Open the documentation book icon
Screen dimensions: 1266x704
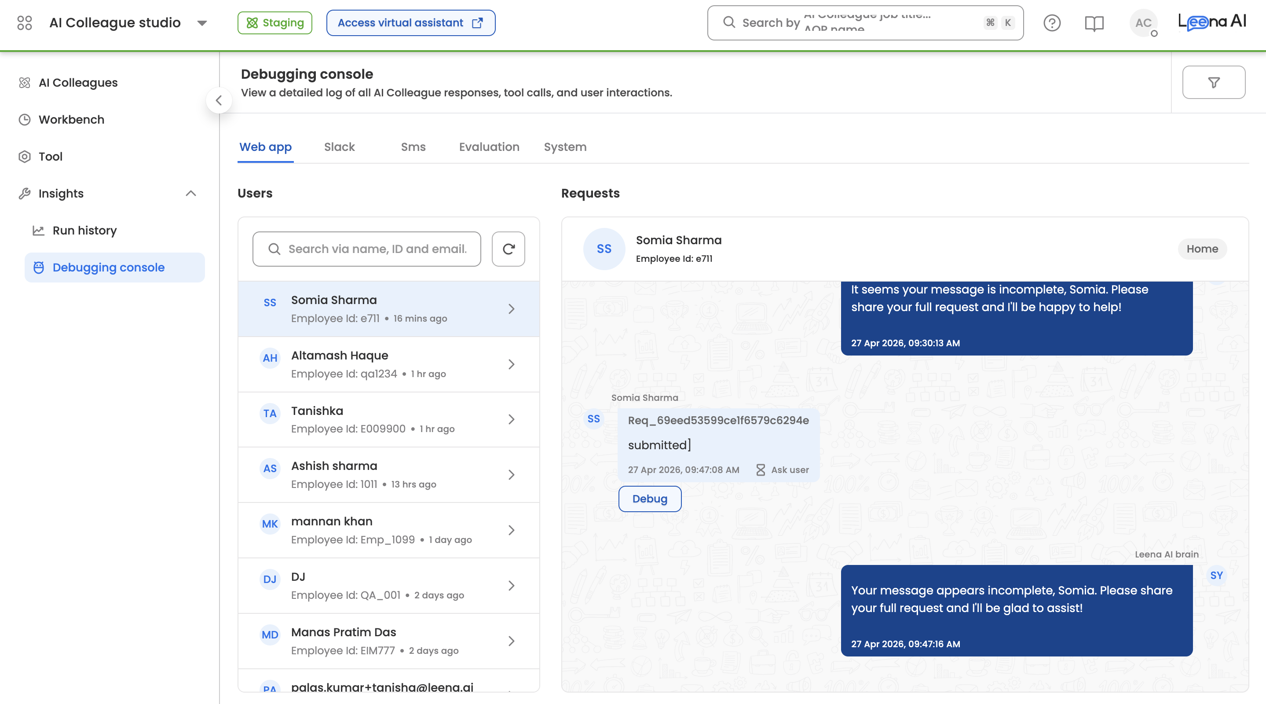point(1094,23)
